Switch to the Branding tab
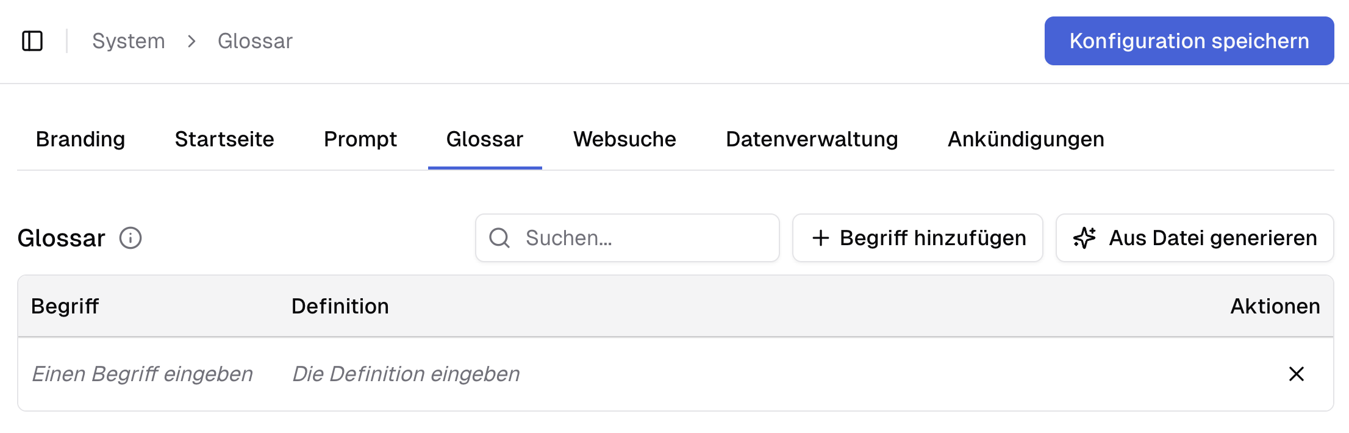Image resolution: width=1349 pixels, height=433 pixels. 80,139
